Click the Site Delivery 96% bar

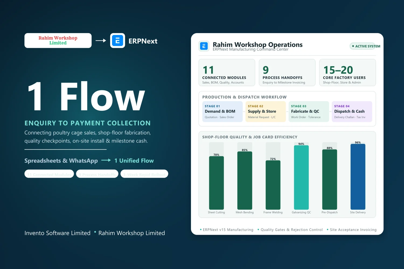tap(358, 177)
